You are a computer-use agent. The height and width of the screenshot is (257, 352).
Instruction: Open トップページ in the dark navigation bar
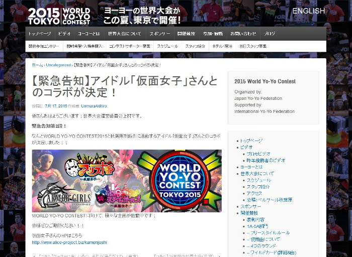pos(40,34)
